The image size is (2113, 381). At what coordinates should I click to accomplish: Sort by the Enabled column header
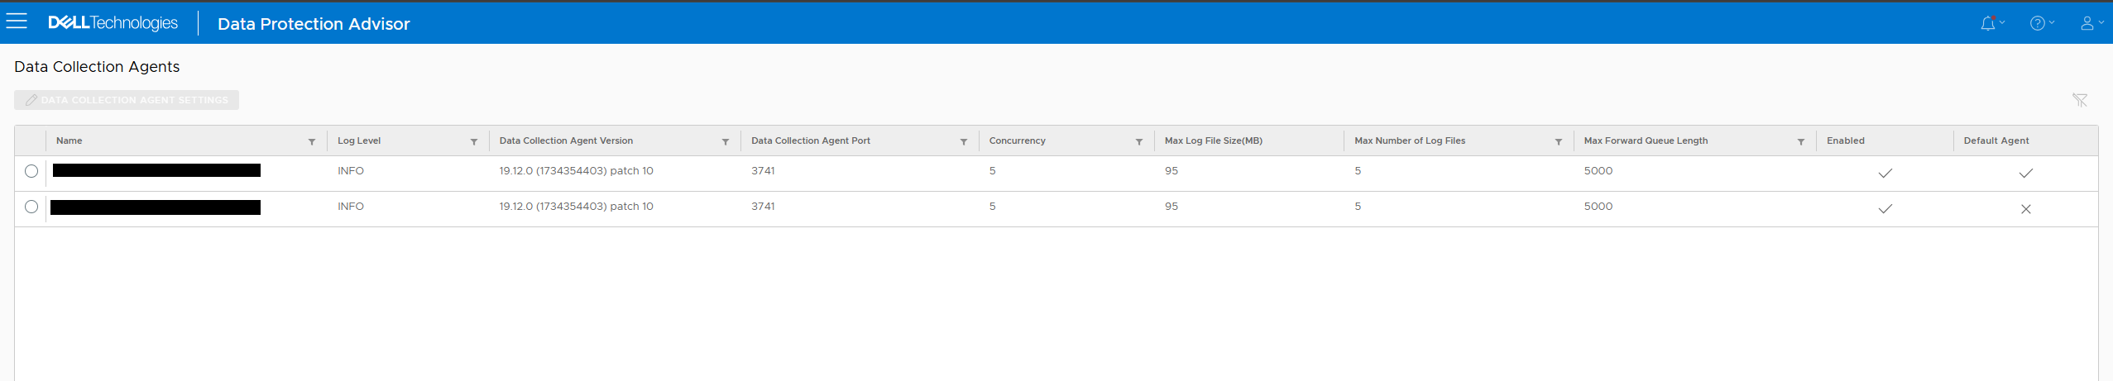click(x=1846, y=140)
